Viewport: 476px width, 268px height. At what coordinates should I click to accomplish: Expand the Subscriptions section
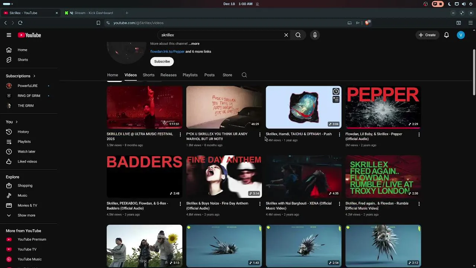[21, 76]
